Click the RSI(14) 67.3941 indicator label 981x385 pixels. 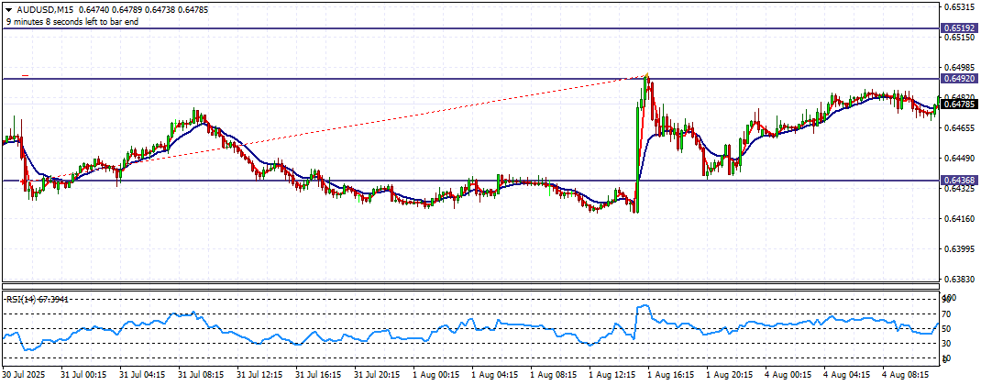(x=37, y=300)
